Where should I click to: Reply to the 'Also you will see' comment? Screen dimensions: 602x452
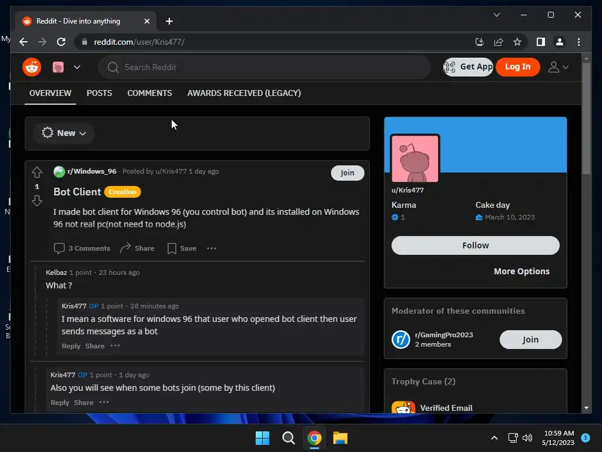coord(60,403)
